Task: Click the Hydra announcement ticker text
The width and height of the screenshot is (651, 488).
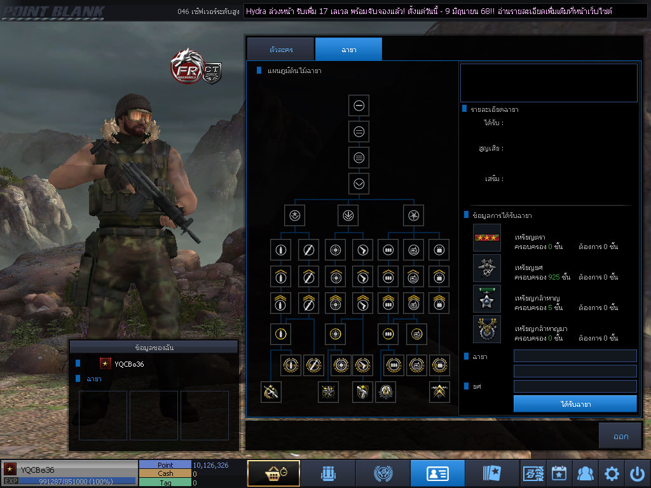Action: (x=429, y=11)
